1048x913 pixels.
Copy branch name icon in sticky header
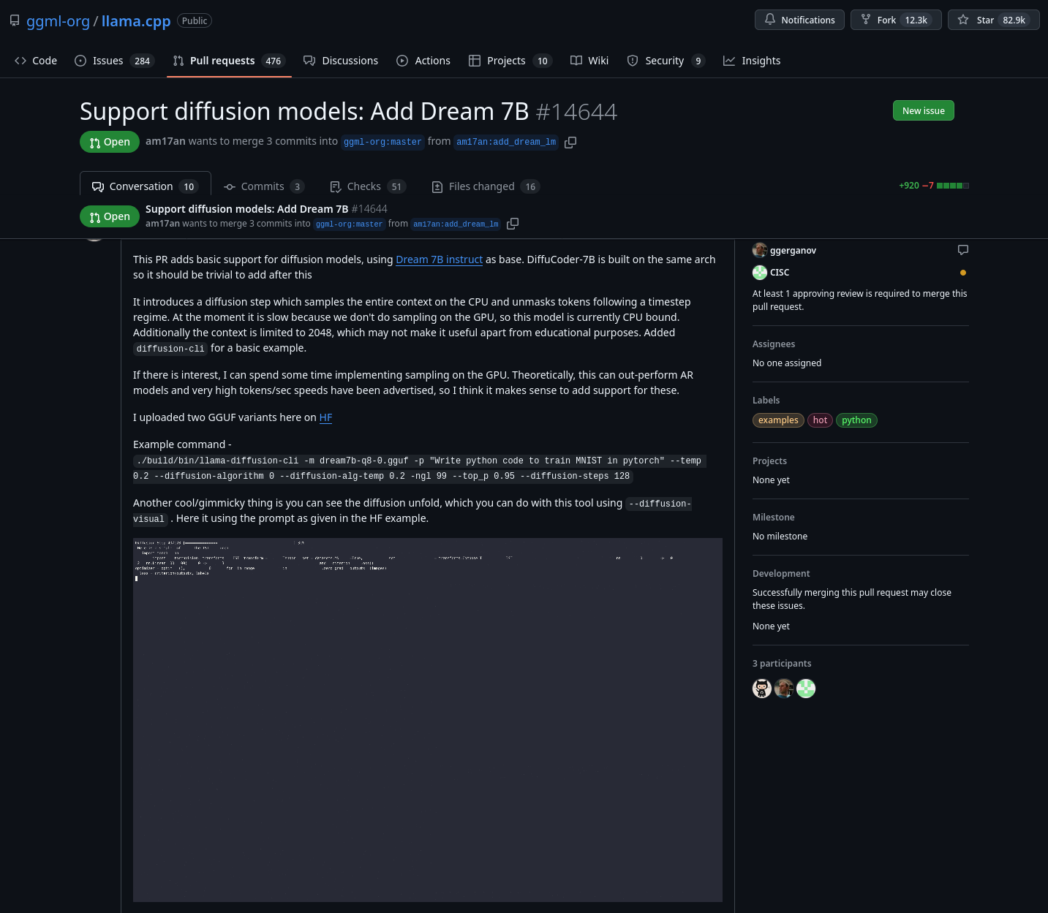tap(513, 224)
